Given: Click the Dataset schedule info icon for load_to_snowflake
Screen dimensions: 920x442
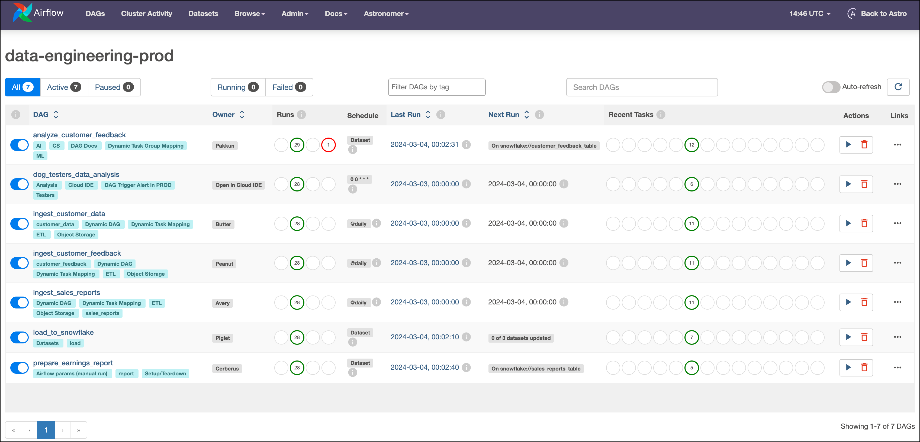Looking at the screenshot, I should click(x=352, y=342).
